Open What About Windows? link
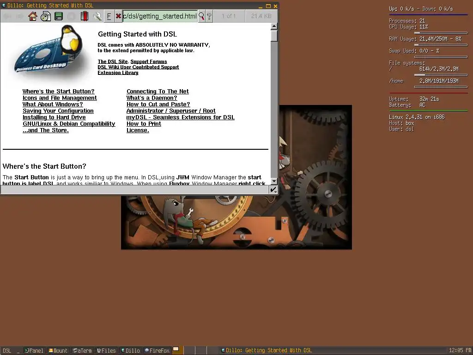Screen dimensions: 473x355 (53, 104)
